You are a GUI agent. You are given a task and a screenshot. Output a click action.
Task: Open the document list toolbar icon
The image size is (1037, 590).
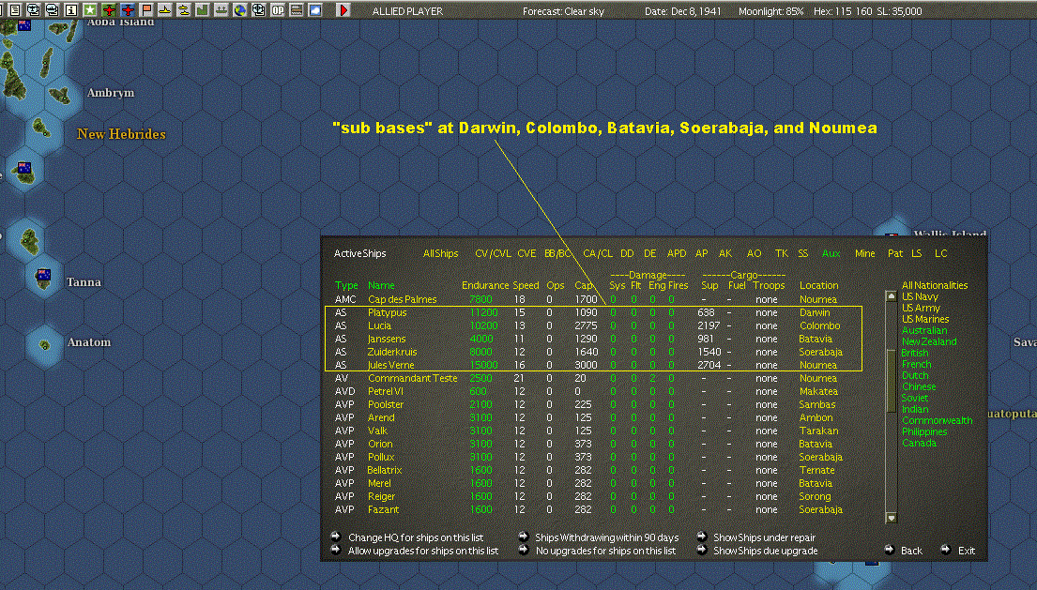[x=15, y=10]
